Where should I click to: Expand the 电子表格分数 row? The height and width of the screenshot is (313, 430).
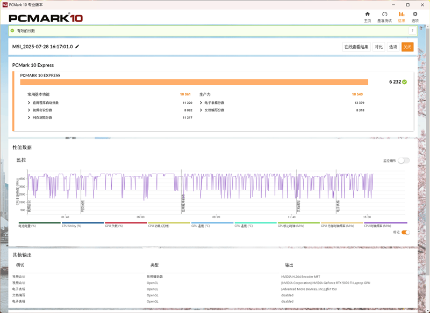click(x=201, y=102)
